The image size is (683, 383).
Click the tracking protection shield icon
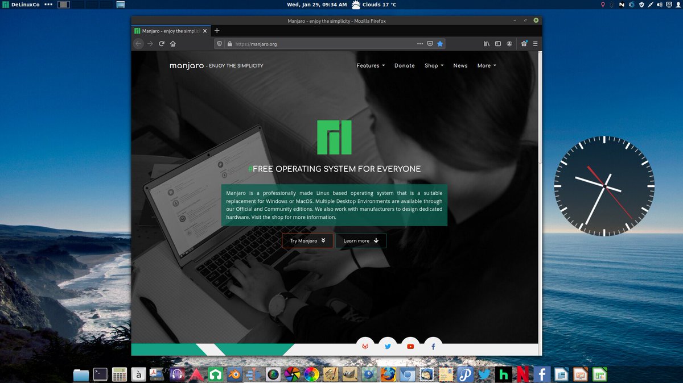pyautogui.click(x=220, y=44)
